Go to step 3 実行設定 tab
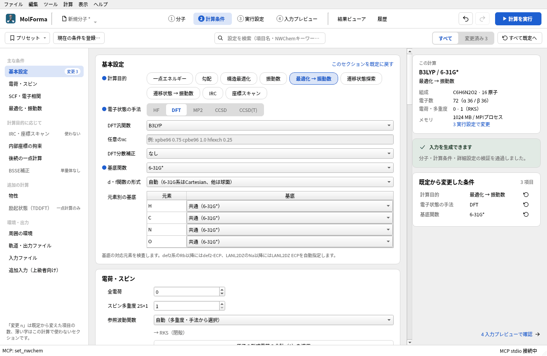 coord(251,19)
